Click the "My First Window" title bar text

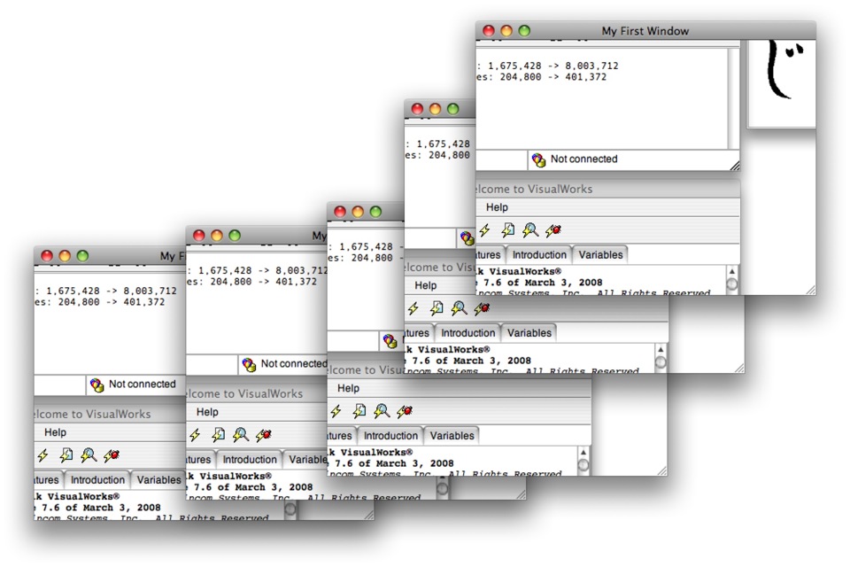645,31
